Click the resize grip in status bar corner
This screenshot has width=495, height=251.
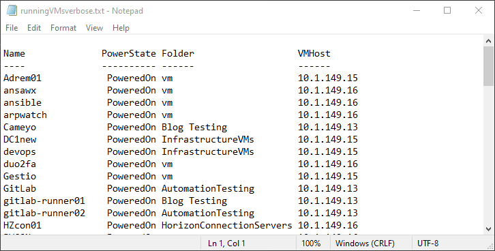(x=490, y=246)
